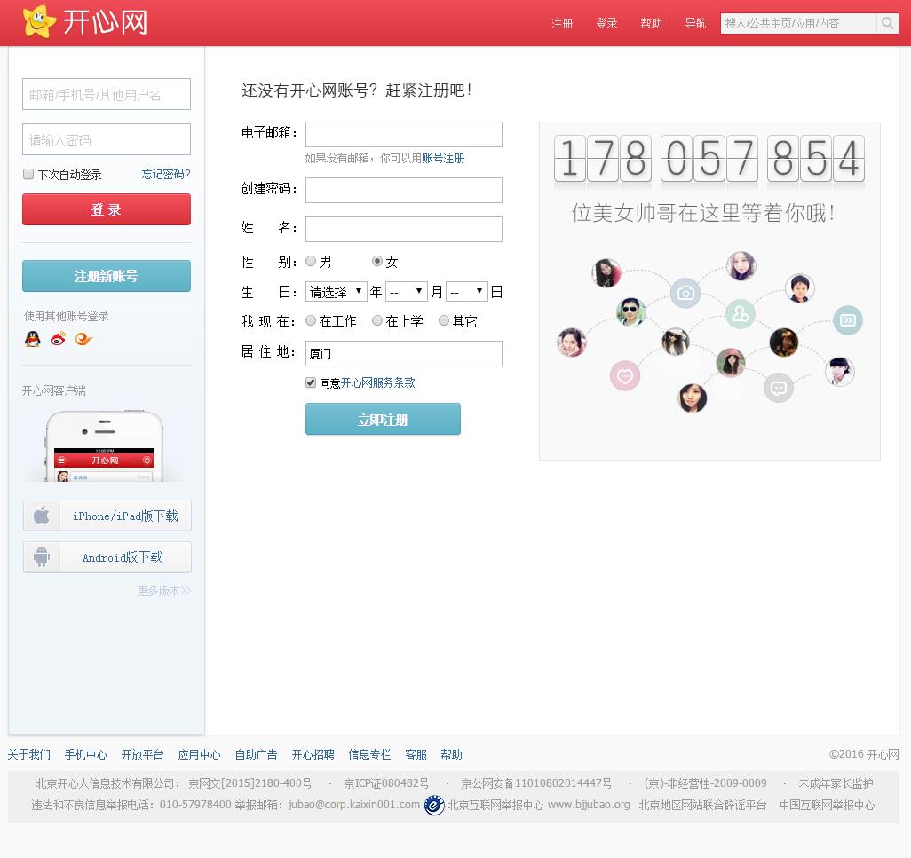
Task: Click the Android robot icon
Action: (41, 557)
